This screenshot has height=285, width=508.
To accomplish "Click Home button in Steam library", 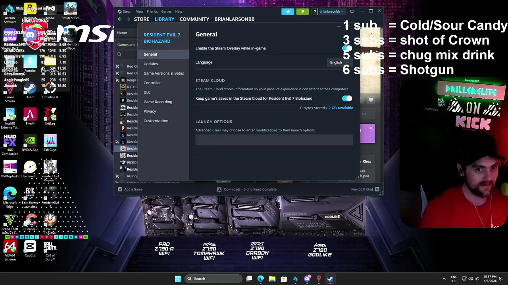I will click(x=122, y=32).
